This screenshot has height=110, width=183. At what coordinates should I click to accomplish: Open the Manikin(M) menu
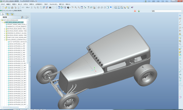pos(54,4)
